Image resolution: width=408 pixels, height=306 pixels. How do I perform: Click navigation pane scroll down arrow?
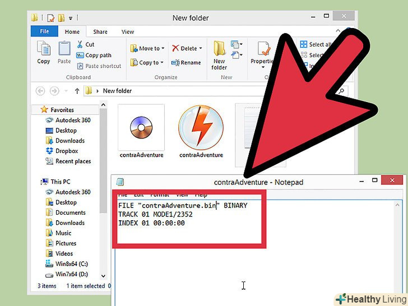pos(103,276)
